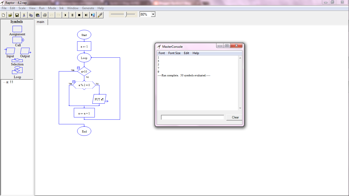The height and width of the screenshot is (196, 349).
Task: Click MasterConsole scrollbar down arrow
Action: [240, 108]
